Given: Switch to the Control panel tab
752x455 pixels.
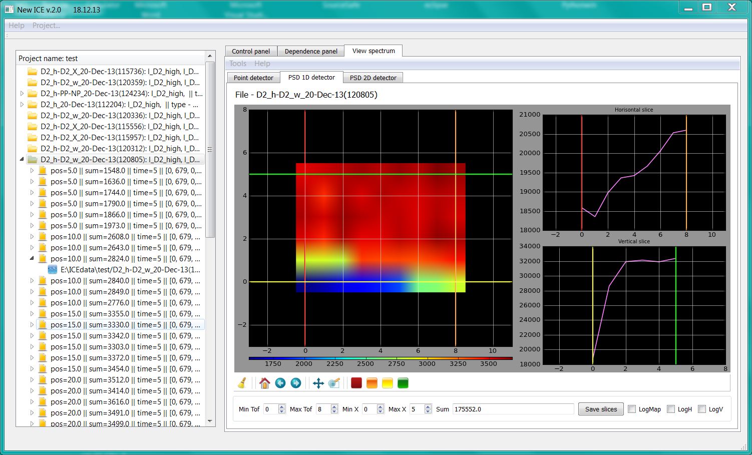Looking at the screenshot, I should (x=250, y=51).
